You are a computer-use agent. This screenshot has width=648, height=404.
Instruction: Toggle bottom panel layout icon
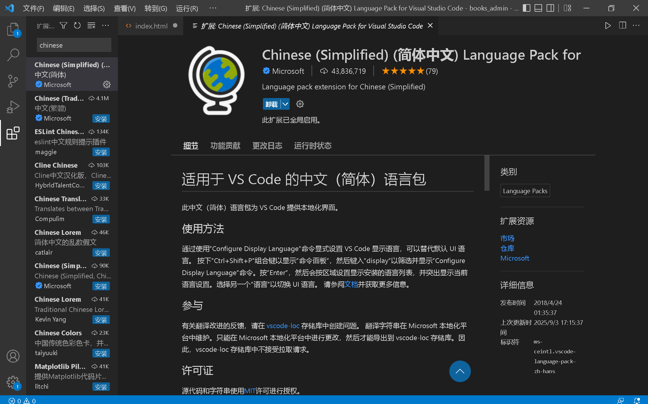(x=538, y=8)
